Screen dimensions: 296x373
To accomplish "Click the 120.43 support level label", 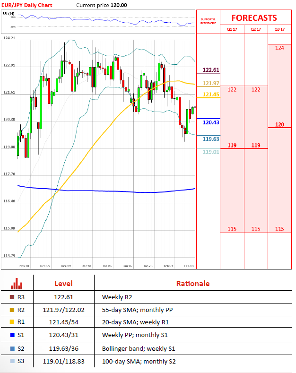I will 211,122.
